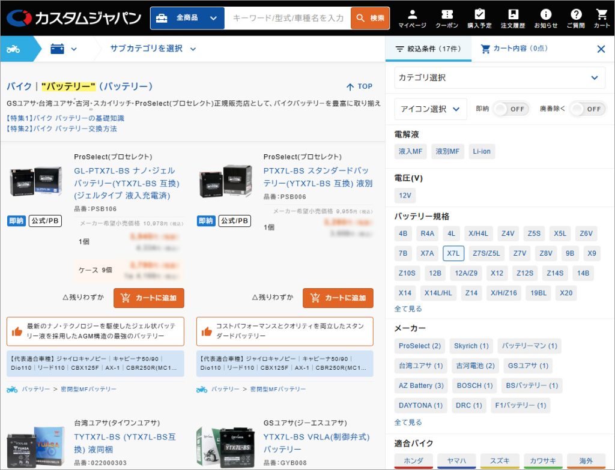Open My Page (マイページ) account icon
The height and width of the screenshot is (470, 615).
pos(412,19)
